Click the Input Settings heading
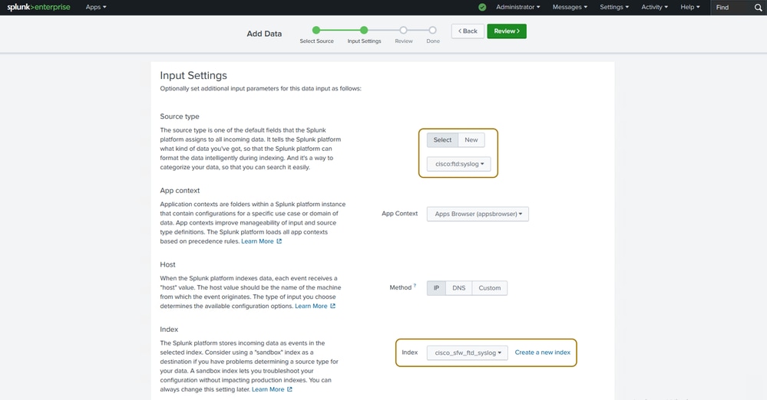Screen dimensions: 767x400 [x=193, y=76]
